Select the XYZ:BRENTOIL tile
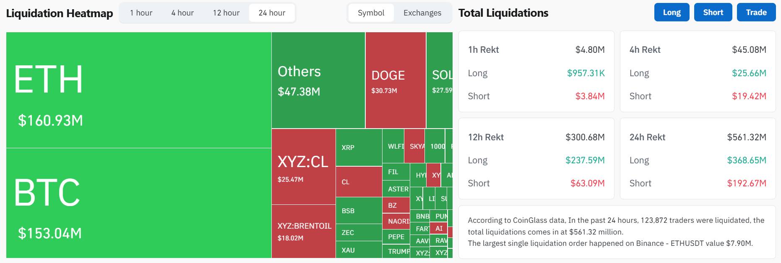 pyautogui.click(x=303, y=232)
